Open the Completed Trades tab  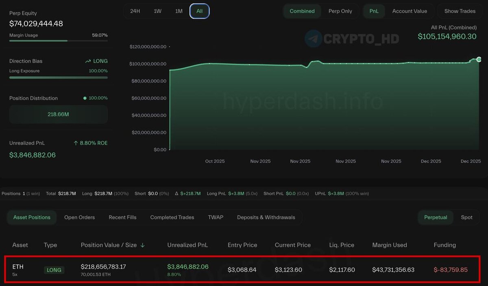coord(172,217)
